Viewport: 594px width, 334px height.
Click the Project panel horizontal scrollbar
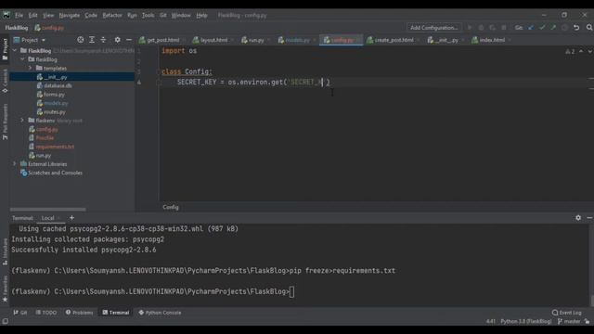47,209
